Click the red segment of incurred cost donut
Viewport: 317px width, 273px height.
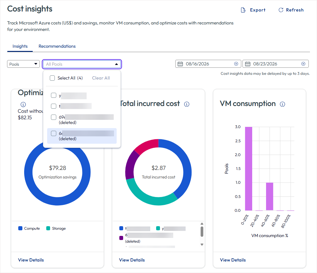(x=147, y=146)
